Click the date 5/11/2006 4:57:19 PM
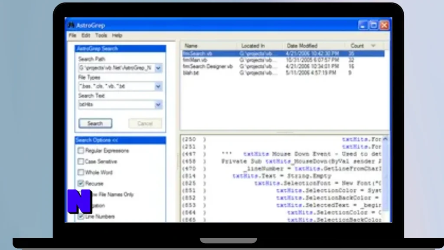444x250 pixels. pyautogui.click(x=311, y=73)
